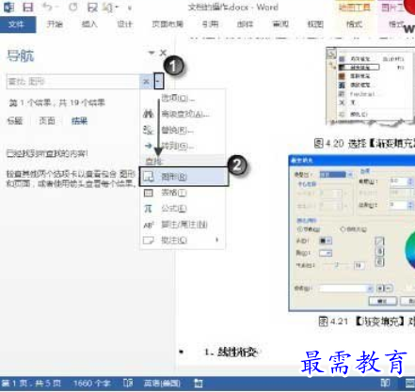
Task: Switch to the 标题 navigation tab
Action: pyautogui.click(x=15, y=120)
